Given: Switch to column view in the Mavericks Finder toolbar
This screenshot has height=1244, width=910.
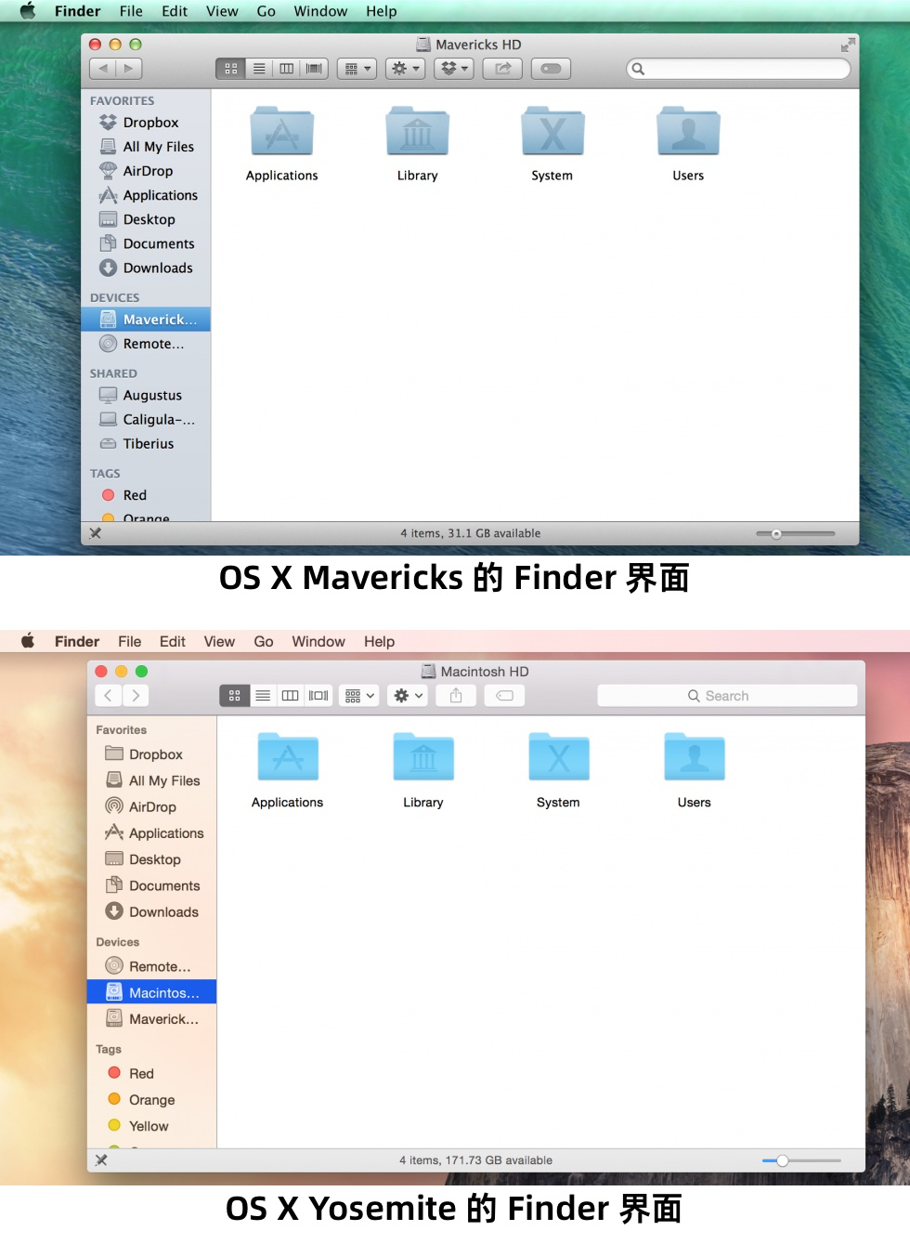Looking at the screenshot, I should pos(286,68).
